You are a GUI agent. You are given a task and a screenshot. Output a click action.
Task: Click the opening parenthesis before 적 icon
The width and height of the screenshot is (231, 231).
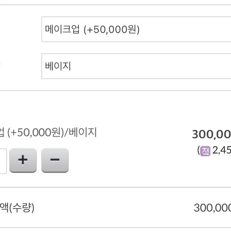click(199, 150)
